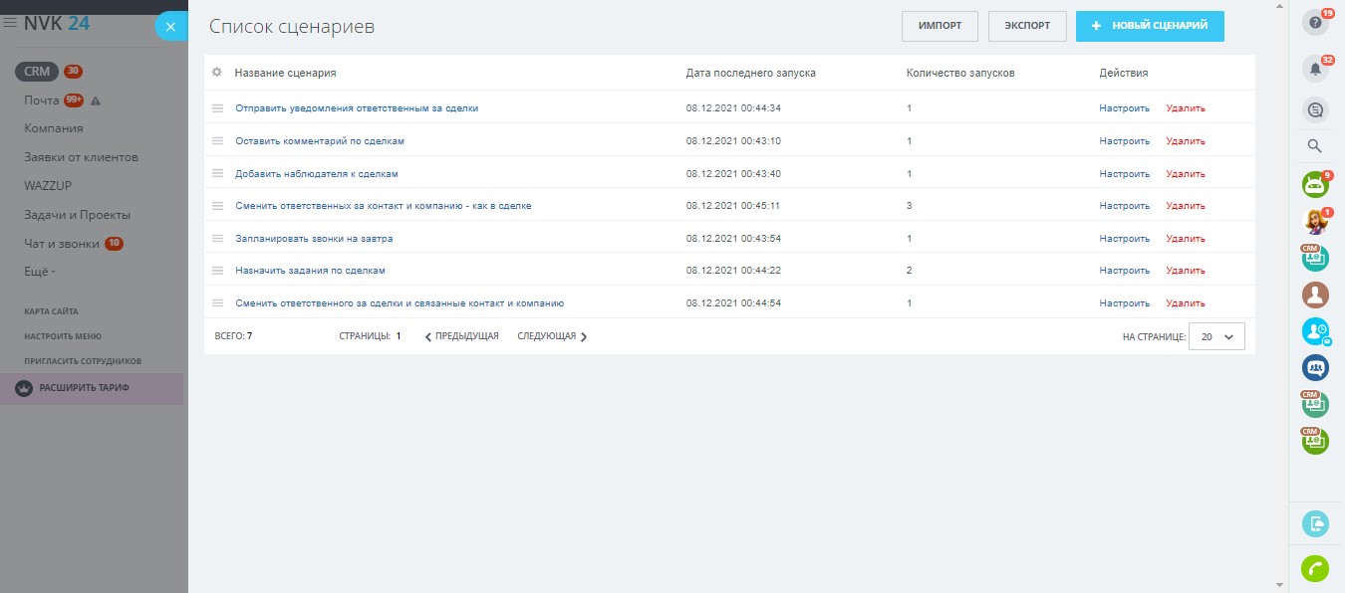Viewport: 1345px width, 593px height.
Task: Open 'Задачи и Проекты' menu item
Action: [78, 215]
